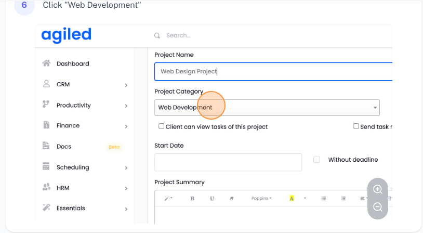
Task: Open Docs in the sidebar
Action: 64,147
